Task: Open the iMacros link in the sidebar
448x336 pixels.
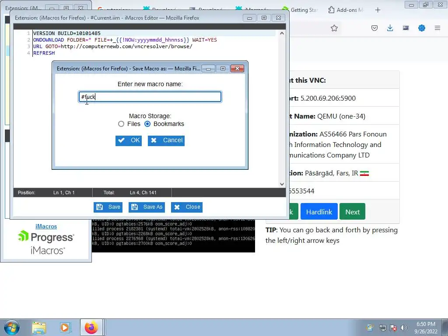Action: coord(46,226)
